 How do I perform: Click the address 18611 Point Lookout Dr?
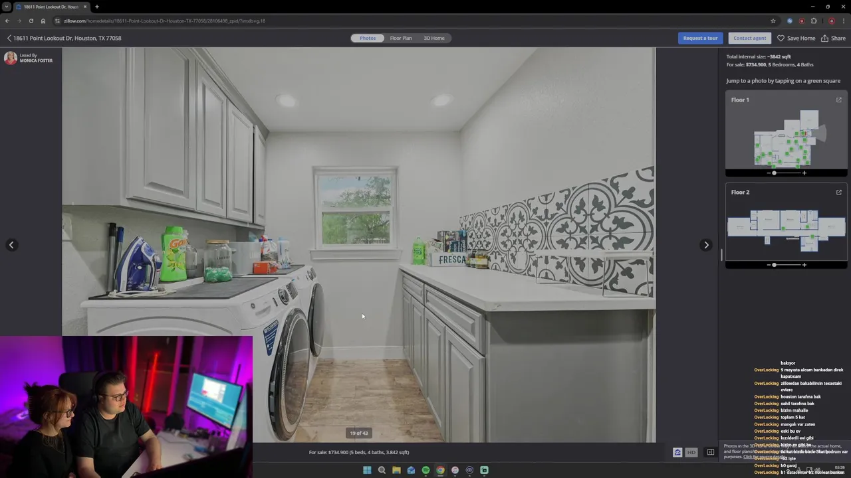click(x=67, y=38)
